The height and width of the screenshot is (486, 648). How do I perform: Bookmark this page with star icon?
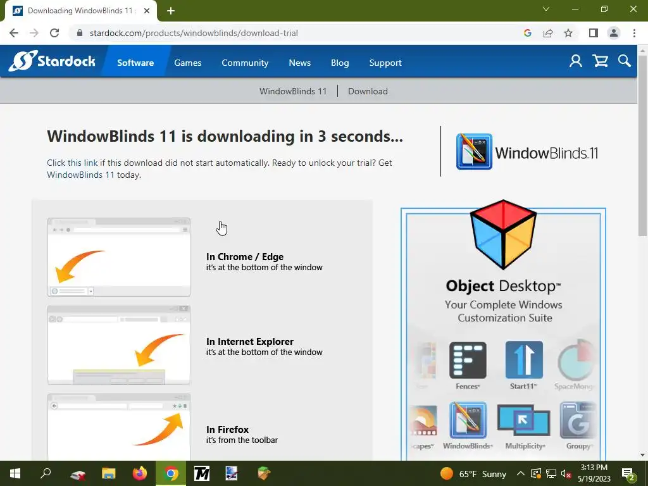pyautogui.click(x=568, y=33)
